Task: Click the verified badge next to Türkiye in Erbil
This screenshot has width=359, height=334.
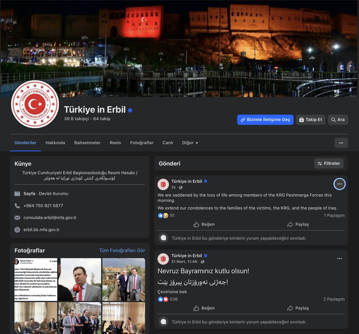Action: (130, 110)
